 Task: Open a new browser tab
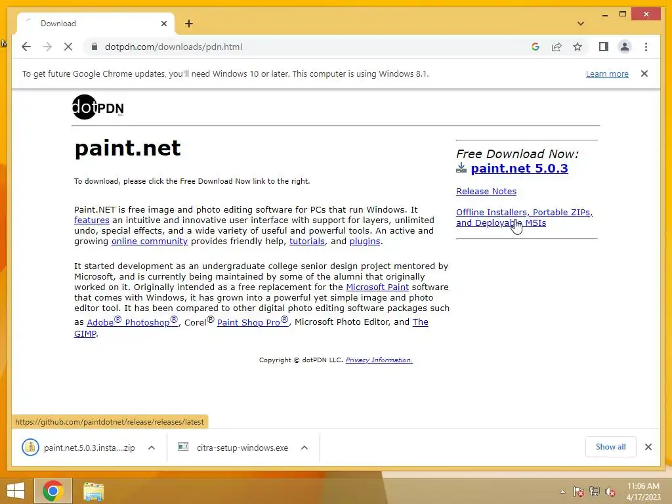[x=189, y=24]
